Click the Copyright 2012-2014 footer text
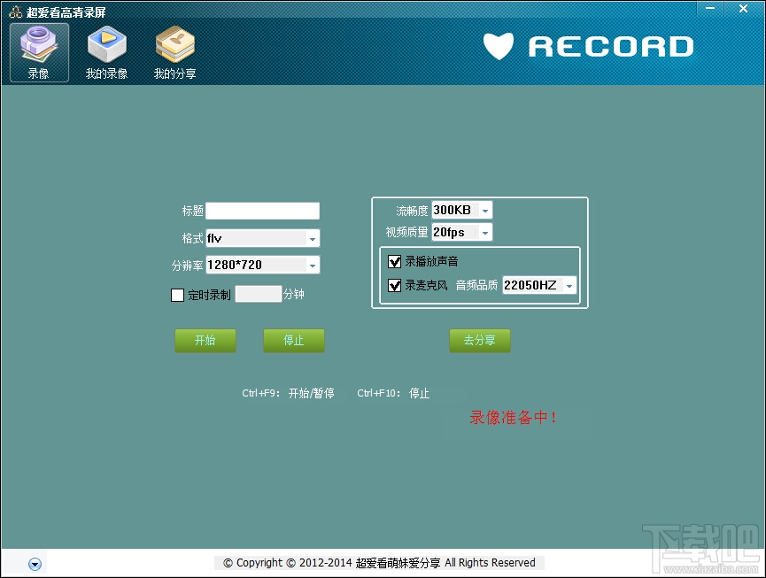 point(379,563)
